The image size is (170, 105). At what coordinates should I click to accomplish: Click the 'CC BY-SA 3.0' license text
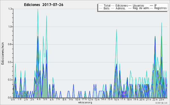click(x=161, y=103)
